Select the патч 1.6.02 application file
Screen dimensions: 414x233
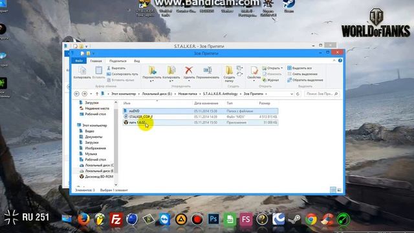201,122
